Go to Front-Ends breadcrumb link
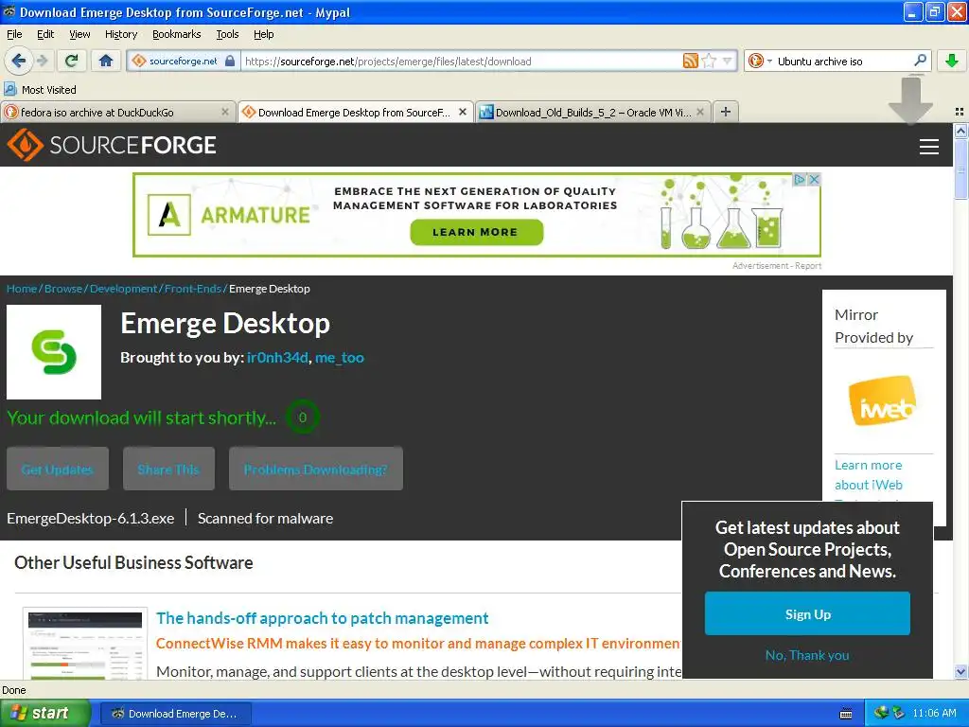The height and width of the screenshot is (727, 969). point(193,289)
